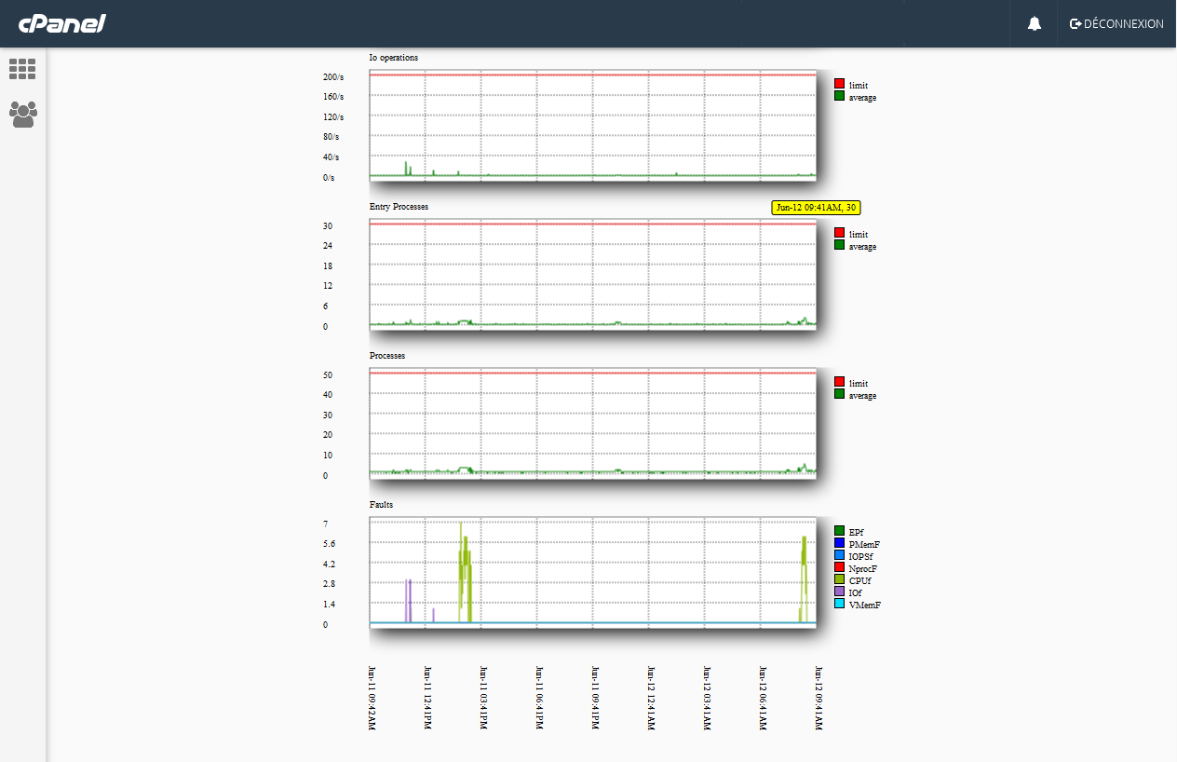
Task: Click the PMemF blue swatch in Faults legend
Action: click(839, 543)
